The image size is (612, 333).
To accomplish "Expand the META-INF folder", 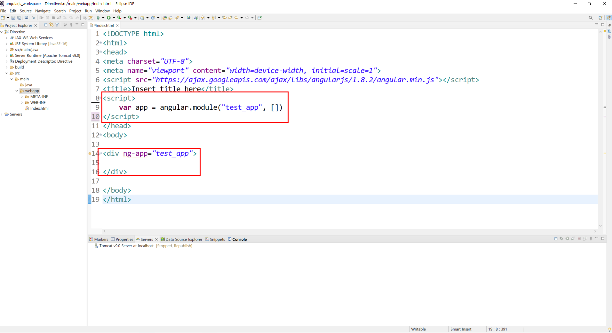I will point(22,97).
